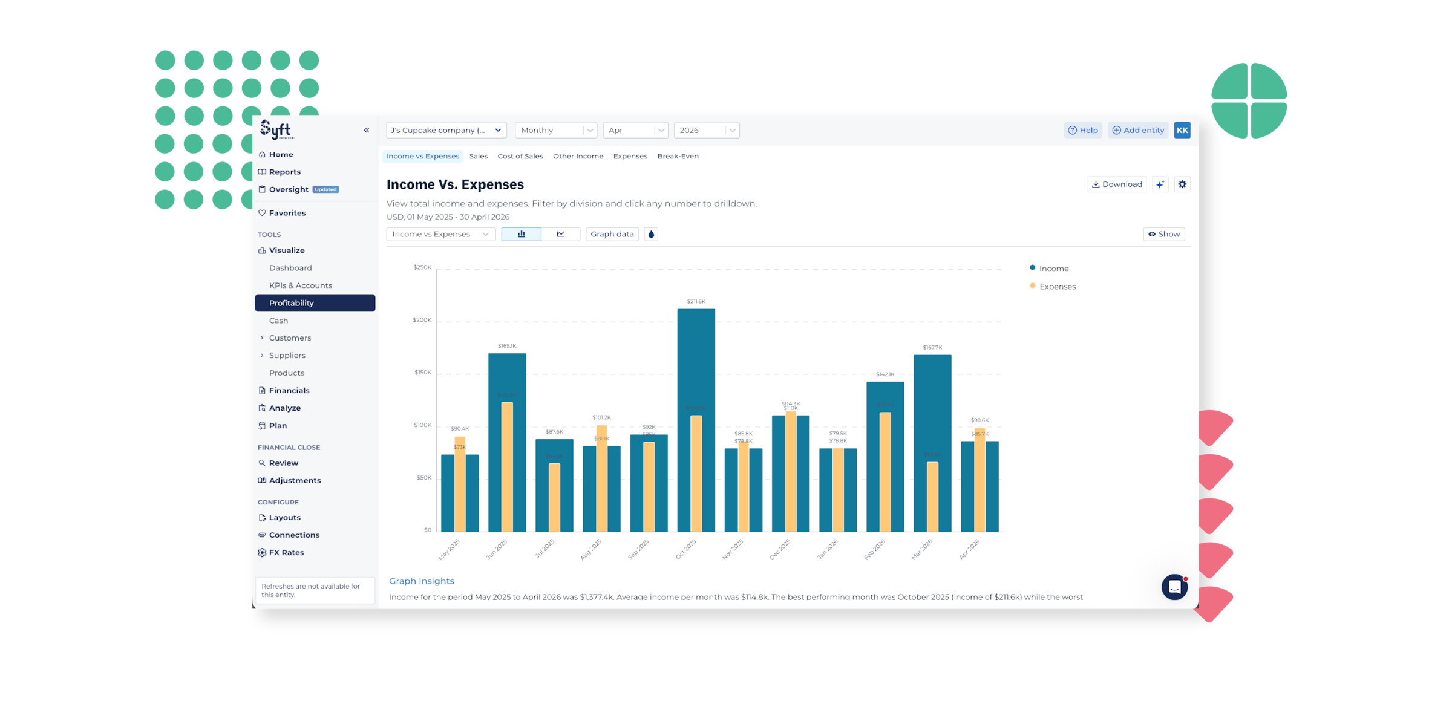Viewport: 1452px width, 724px height.
Task: Open the entity selector J's Cupcake company
Action: point(446,130)
